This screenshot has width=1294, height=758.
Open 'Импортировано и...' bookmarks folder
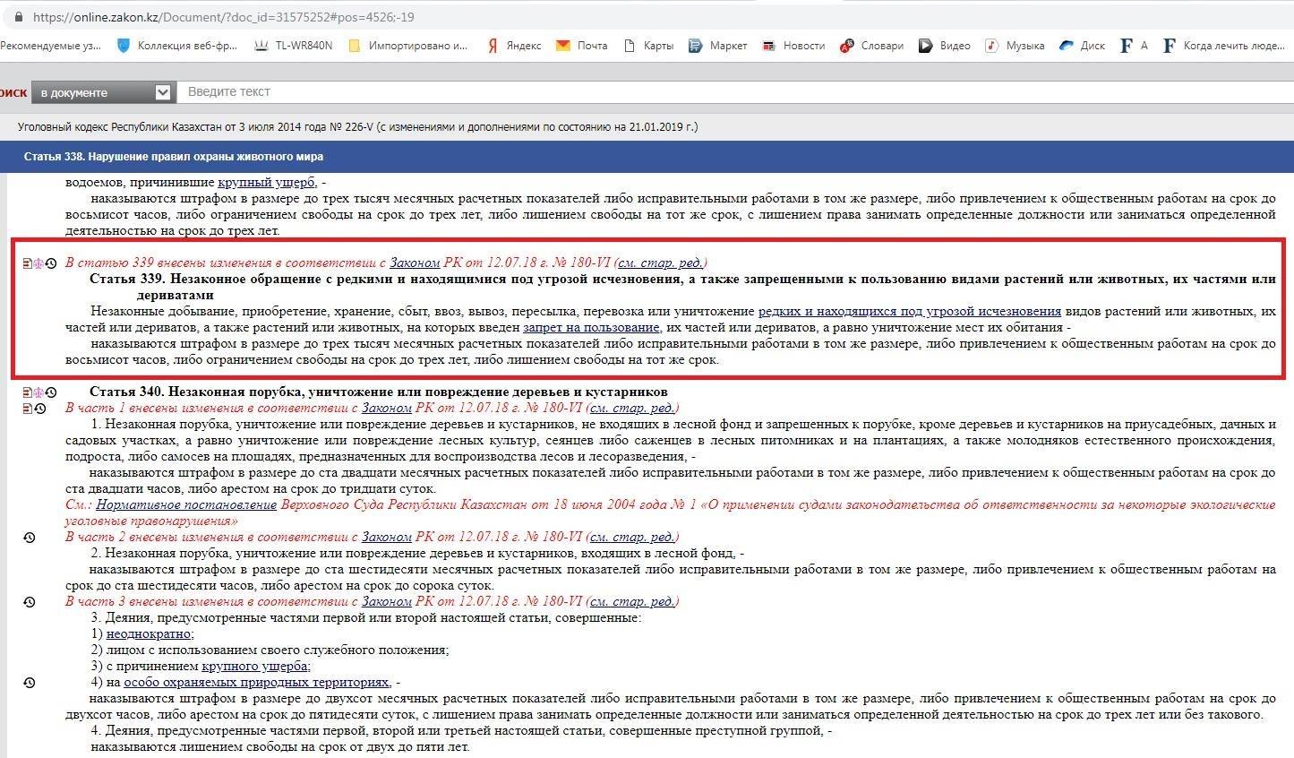click(407, 46)
